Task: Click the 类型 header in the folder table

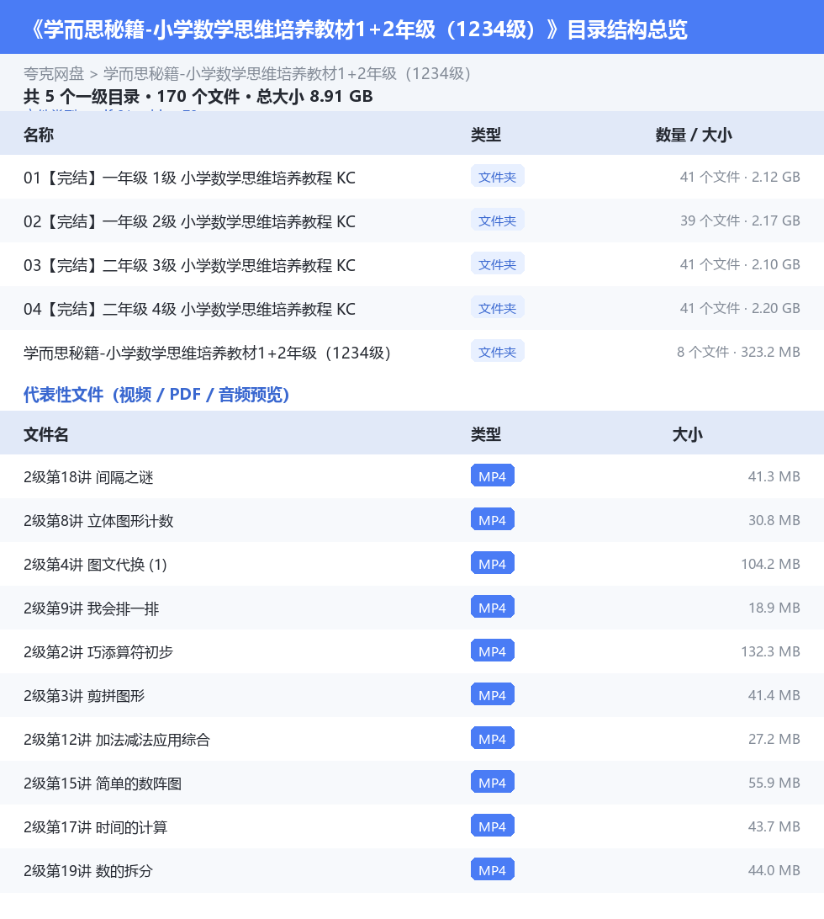Action: coord(486,135)
